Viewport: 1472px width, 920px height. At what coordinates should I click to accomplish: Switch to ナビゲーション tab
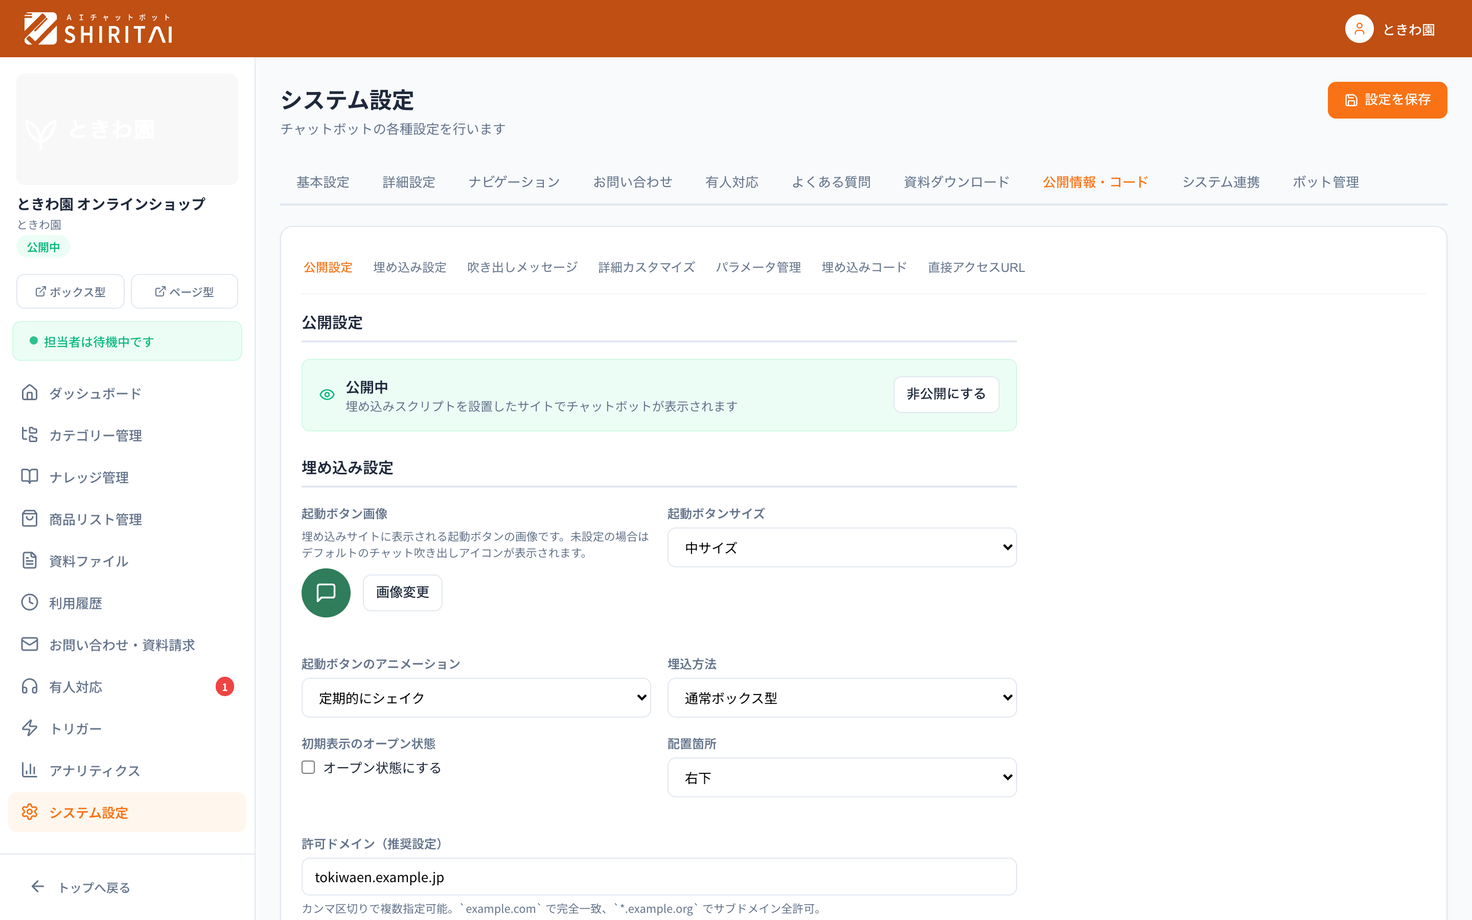(x=514, y=182)
